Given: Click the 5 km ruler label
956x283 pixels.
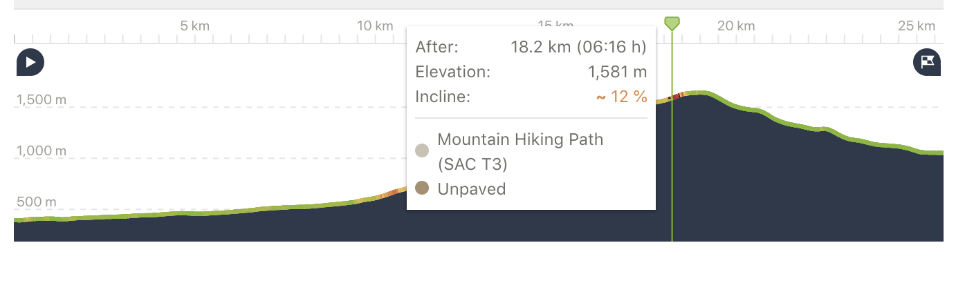Looking at the screenshot, I should 195,26.
